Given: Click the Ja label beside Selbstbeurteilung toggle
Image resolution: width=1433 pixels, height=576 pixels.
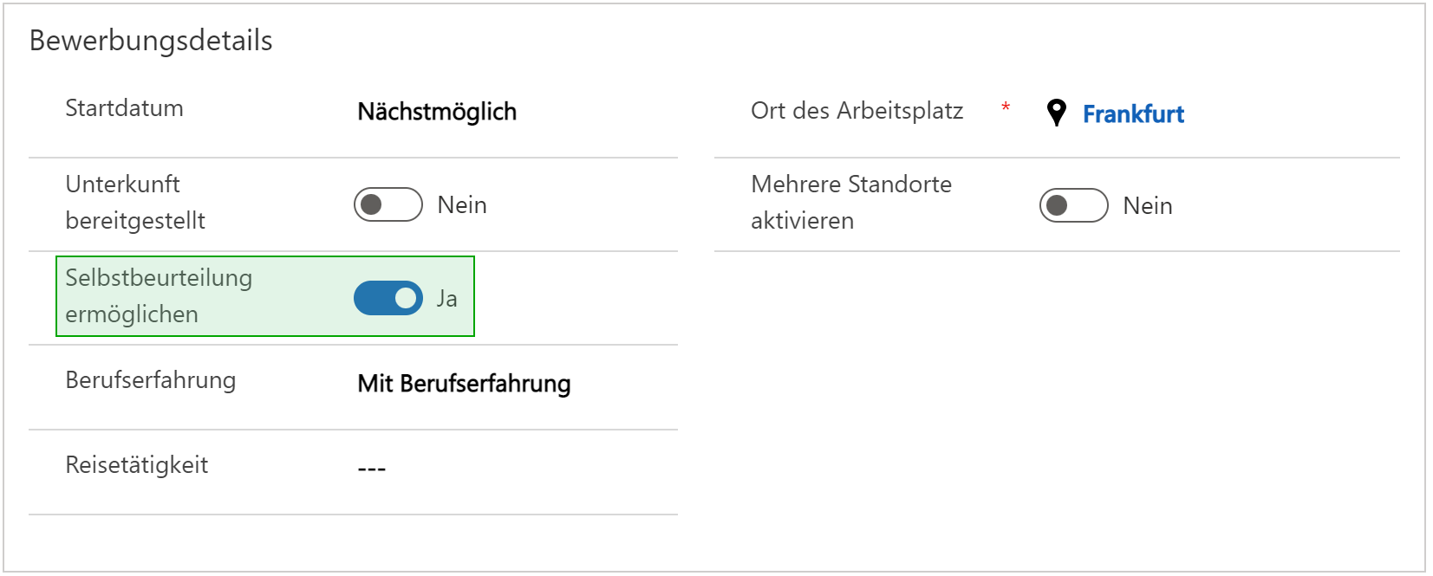Looking at the screenshot, I should pyautogui.click(x=446, y=298).
